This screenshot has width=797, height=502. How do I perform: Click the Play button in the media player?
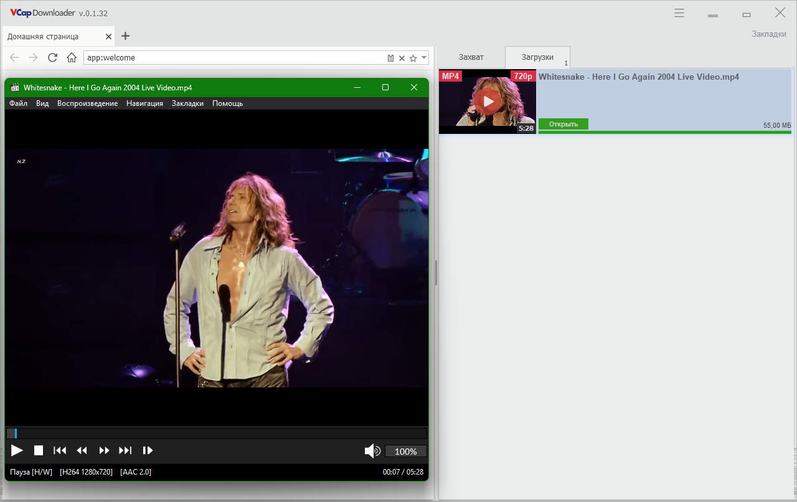point(17,450)
